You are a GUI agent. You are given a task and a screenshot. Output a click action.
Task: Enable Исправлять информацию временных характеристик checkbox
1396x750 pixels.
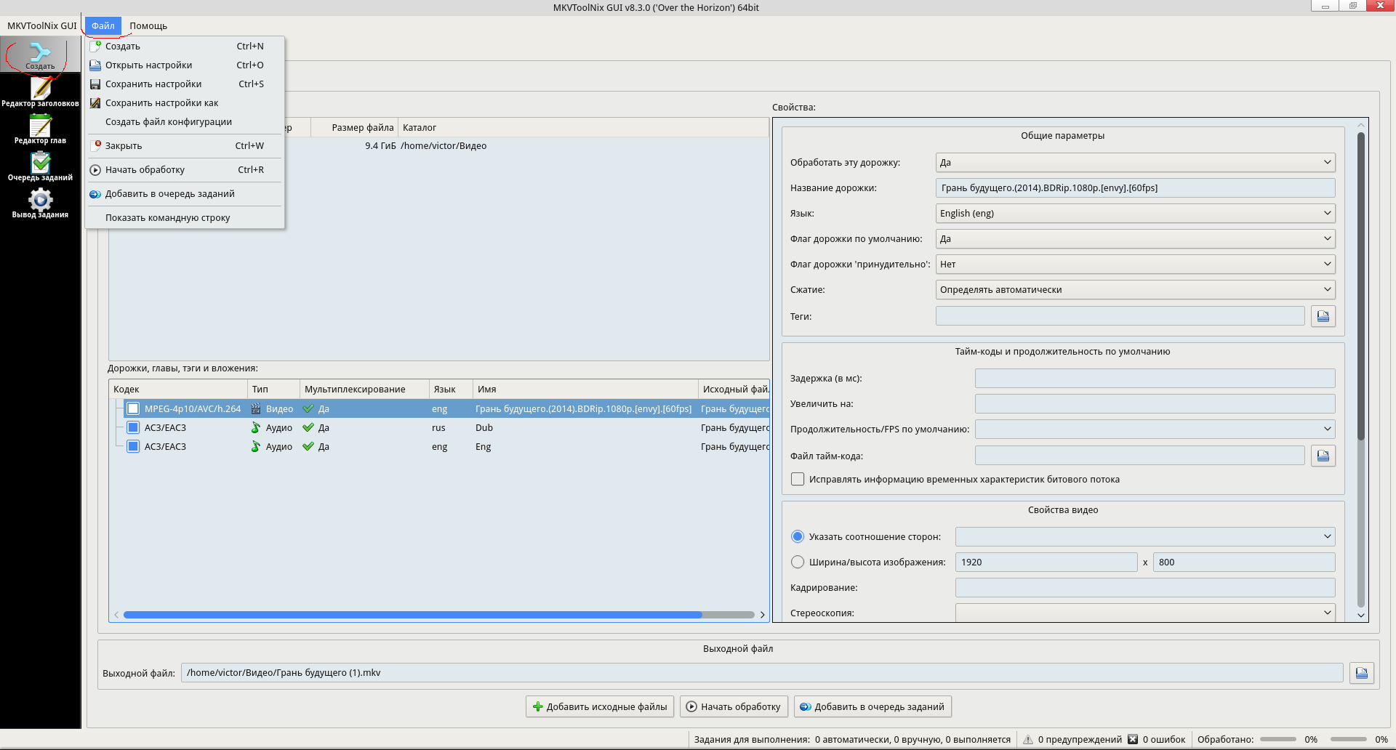coord(798,480)
